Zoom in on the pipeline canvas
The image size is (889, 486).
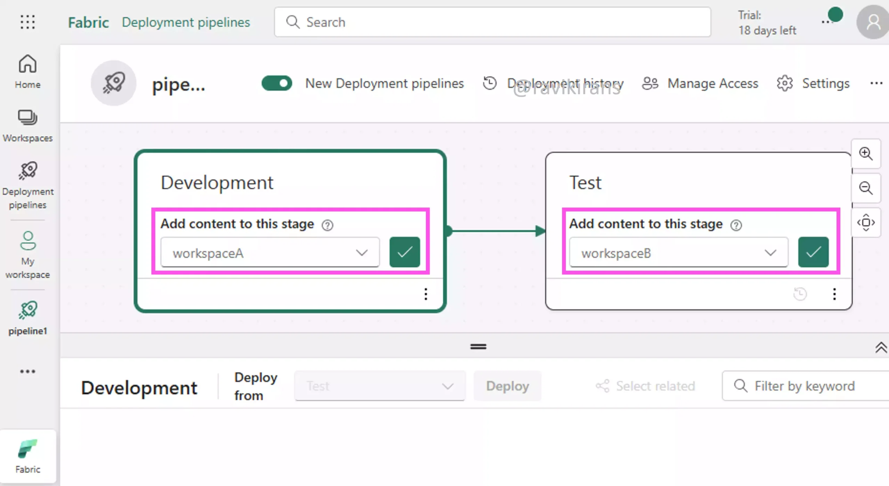tap(866, 154)
